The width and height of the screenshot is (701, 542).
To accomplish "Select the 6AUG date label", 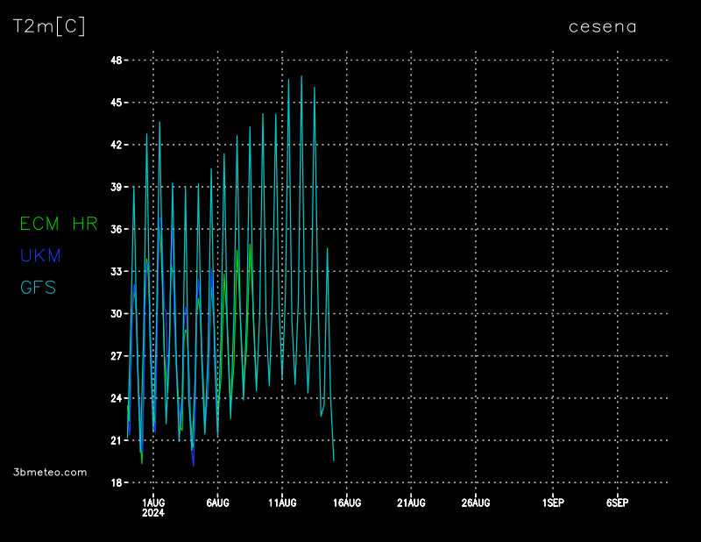I will [x=217, y=503].
